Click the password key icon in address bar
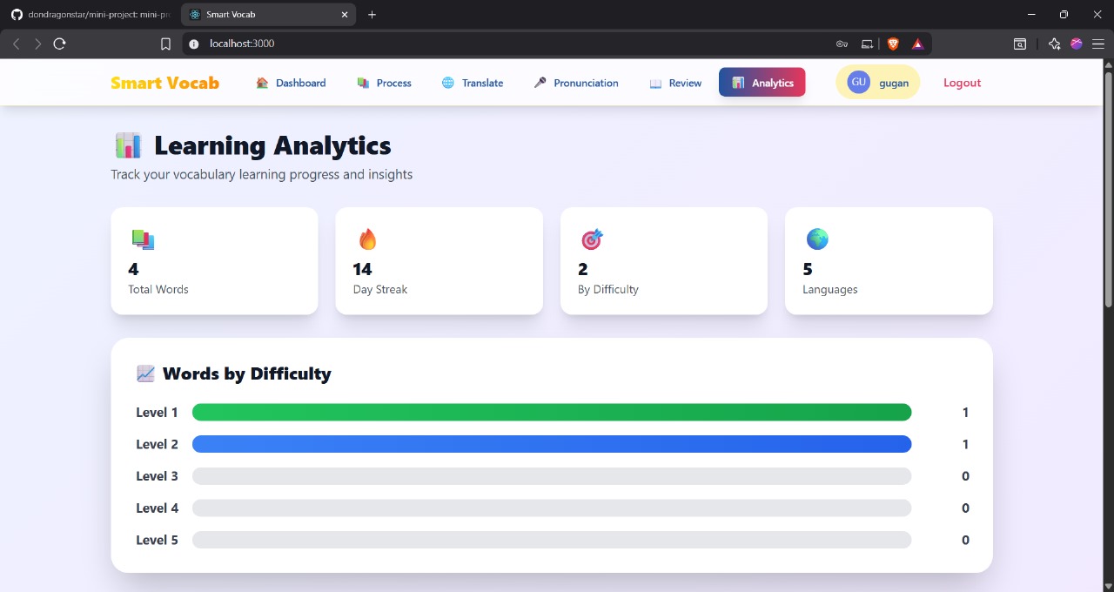The image size is (1114, 592). pyautogui.click(x=842, y=44)
